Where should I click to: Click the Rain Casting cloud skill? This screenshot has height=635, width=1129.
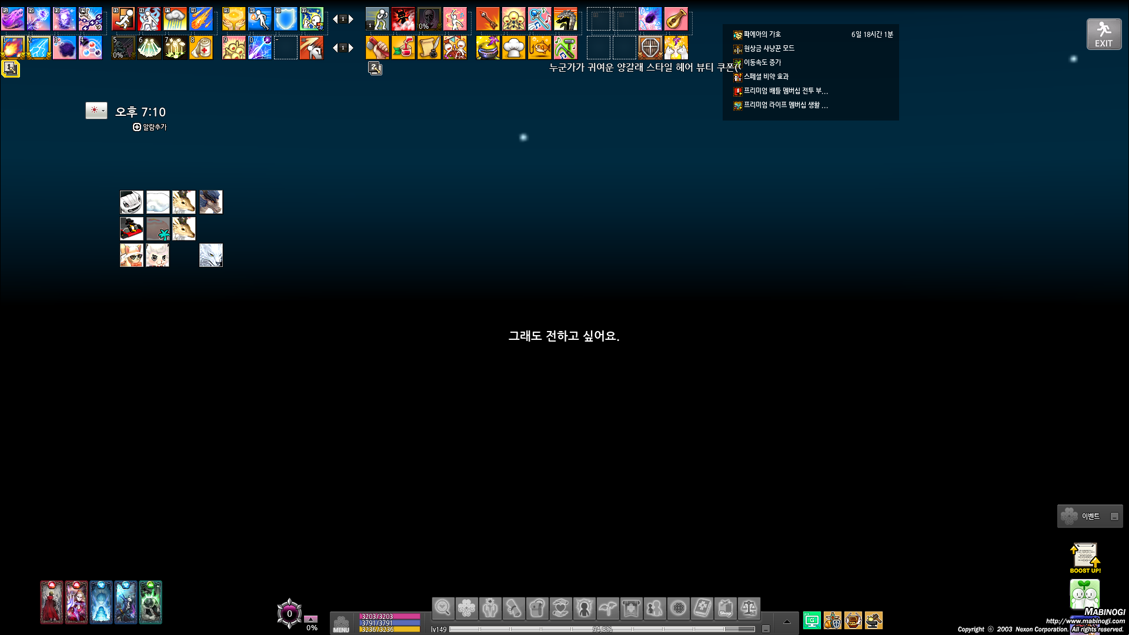tap(175, 19)
